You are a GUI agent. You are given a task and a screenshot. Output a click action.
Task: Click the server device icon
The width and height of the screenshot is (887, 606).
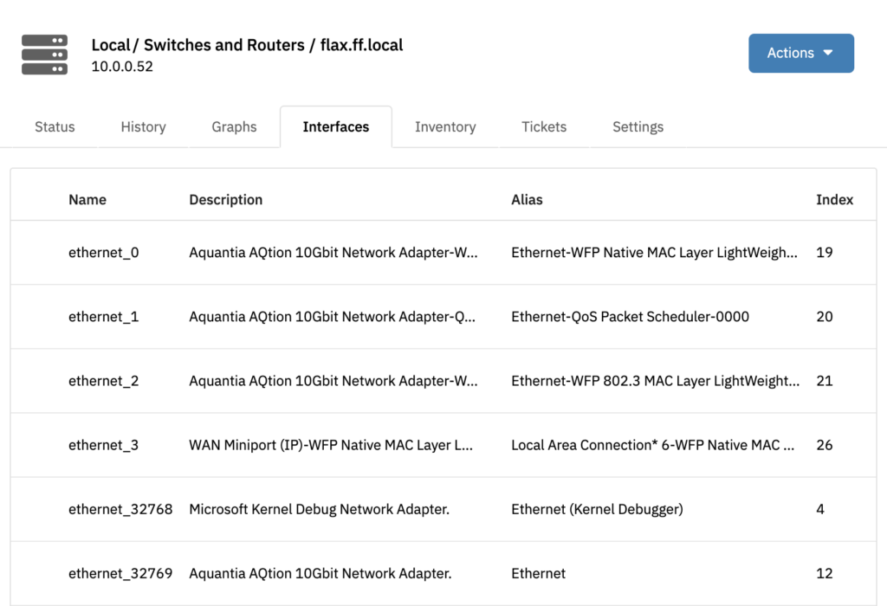[45, 55]
